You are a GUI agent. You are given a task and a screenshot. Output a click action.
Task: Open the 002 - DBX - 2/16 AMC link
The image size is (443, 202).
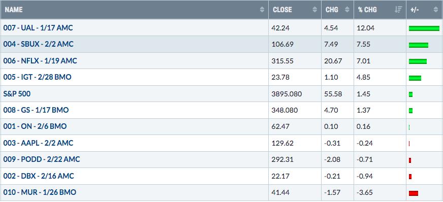39,176
